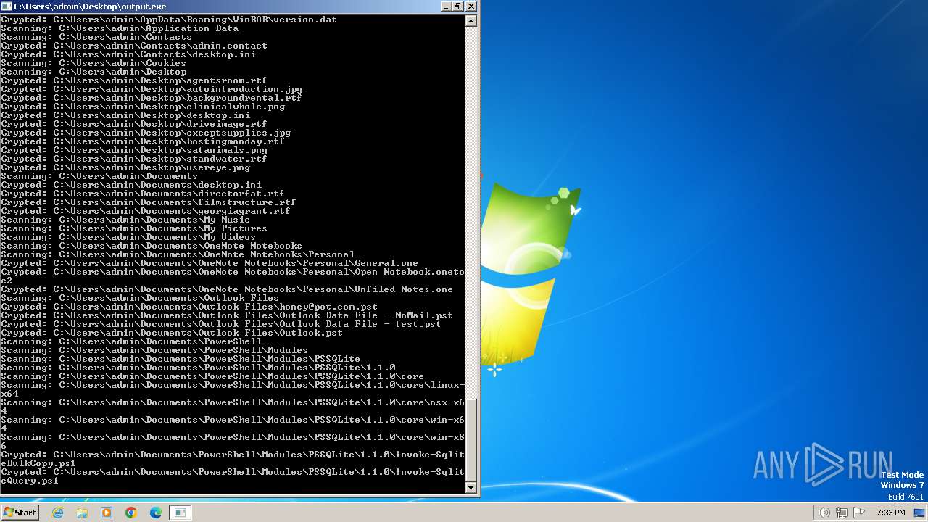Click the line ending 'backgroundrental.rtf'
This screenshot has width=928, height=522.
point(152,98)
